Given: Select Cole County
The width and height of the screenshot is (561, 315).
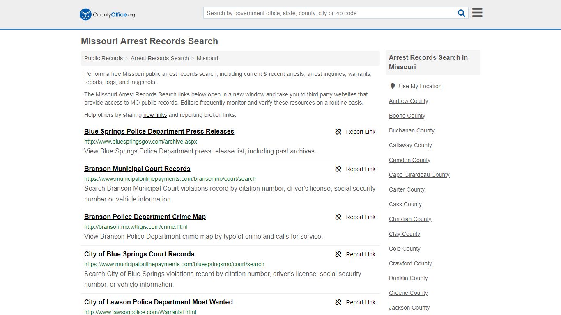Looking at the screenshot, I should point(405,249).
